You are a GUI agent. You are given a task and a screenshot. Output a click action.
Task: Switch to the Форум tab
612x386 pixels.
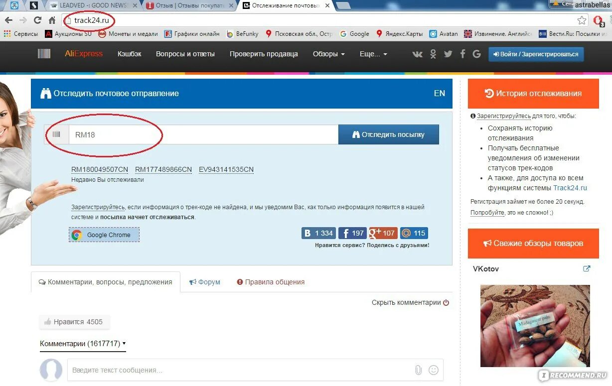[x=205, y=282]
